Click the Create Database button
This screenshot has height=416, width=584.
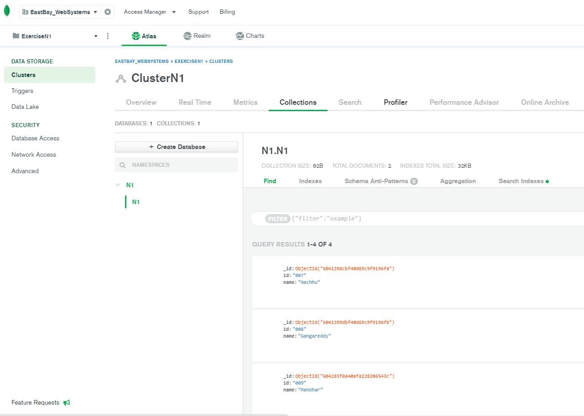(177, 147)
